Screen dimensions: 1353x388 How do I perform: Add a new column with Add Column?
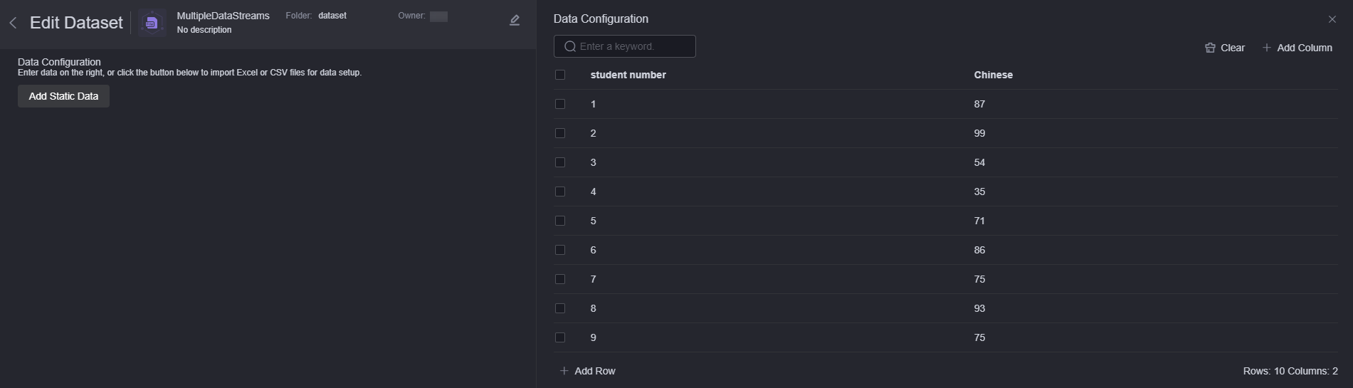[1297, 48]
